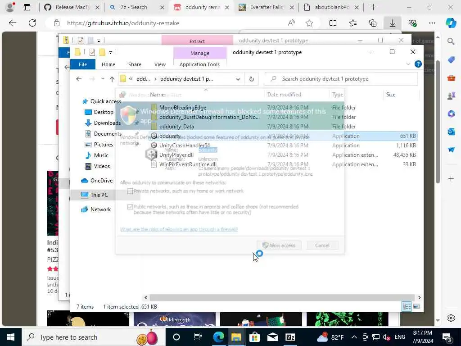Go up one folder level in Explorer
This screenshot has height=346, width=461.
[x=112, y=79]
